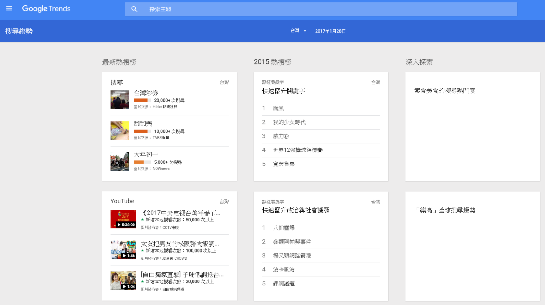
Task: Play the CCTV春晚 5:38:00 video thumbnail
Action: [123, 219]
